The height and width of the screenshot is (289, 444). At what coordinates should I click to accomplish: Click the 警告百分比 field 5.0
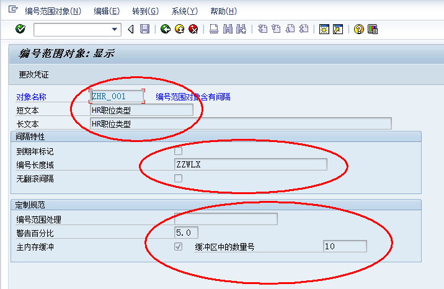click(186, 233)
